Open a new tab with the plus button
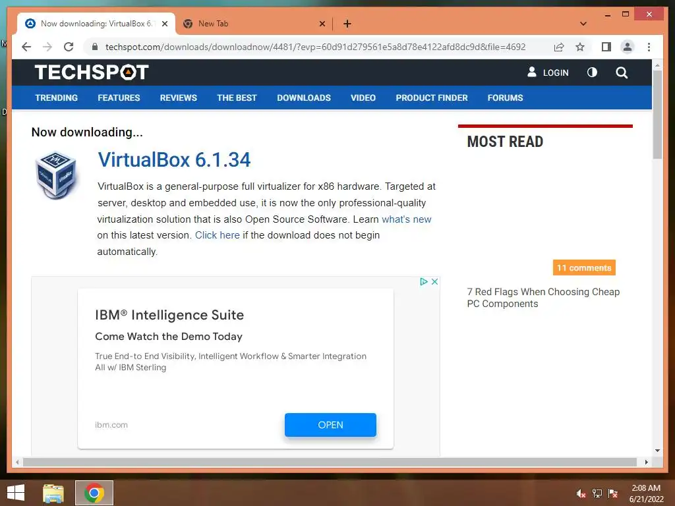This screenshot has height=506, width=675. tap(347, 24)
